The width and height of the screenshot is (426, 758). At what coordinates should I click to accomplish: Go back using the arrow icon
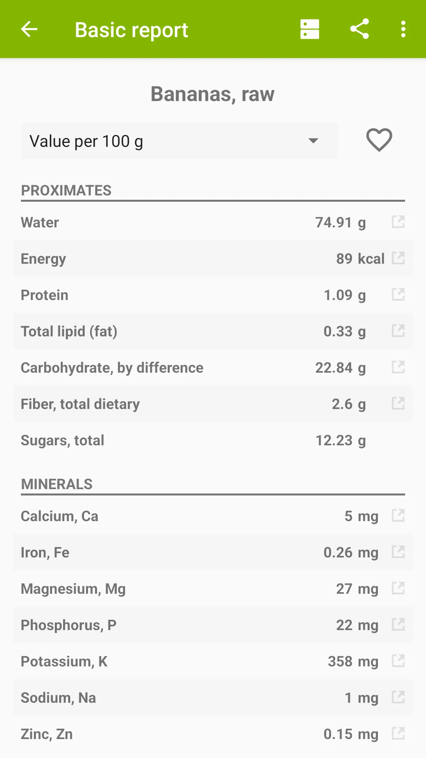point(29,29)
